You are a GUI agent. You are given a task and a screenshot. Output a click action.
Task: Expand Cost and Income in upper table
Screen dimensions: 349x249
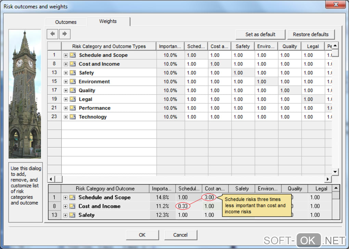coord(66,64)
